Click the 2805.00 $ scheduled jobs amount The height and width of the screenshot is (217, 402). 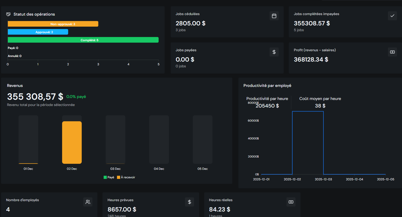[190, 23]
